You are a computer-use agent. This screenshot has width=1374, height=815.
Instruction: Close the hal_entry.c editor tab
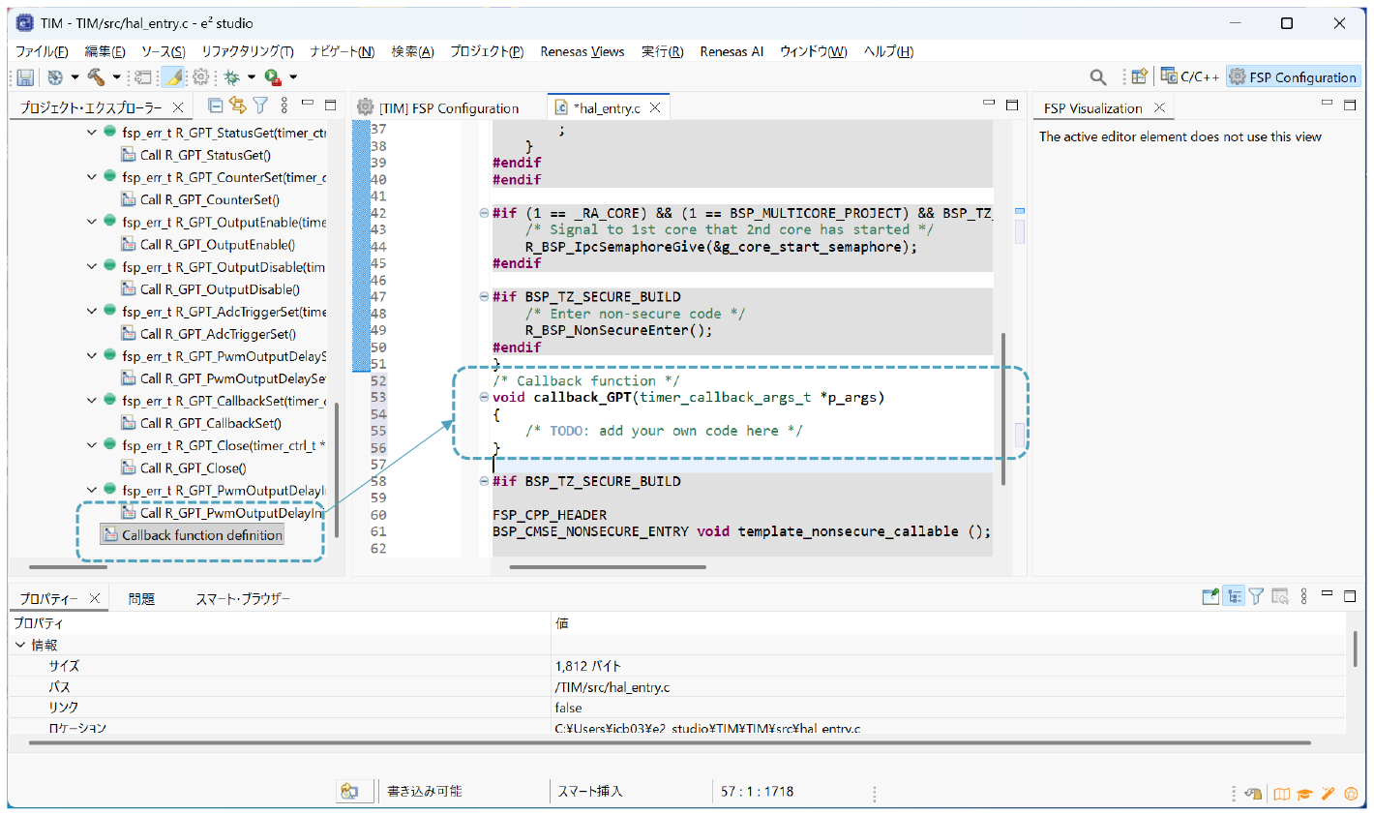(x=655, y=107)
